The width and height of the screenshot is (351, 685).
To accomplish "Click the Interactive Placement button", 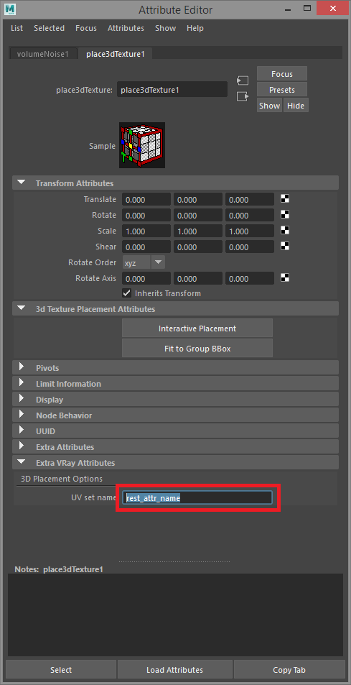I will click(197, 328).
